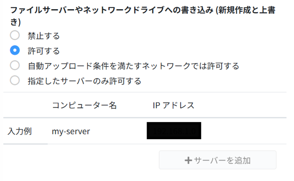Click the 禁止する label text
The width and height of the screenshot is (294, 181).
[44, 36]
